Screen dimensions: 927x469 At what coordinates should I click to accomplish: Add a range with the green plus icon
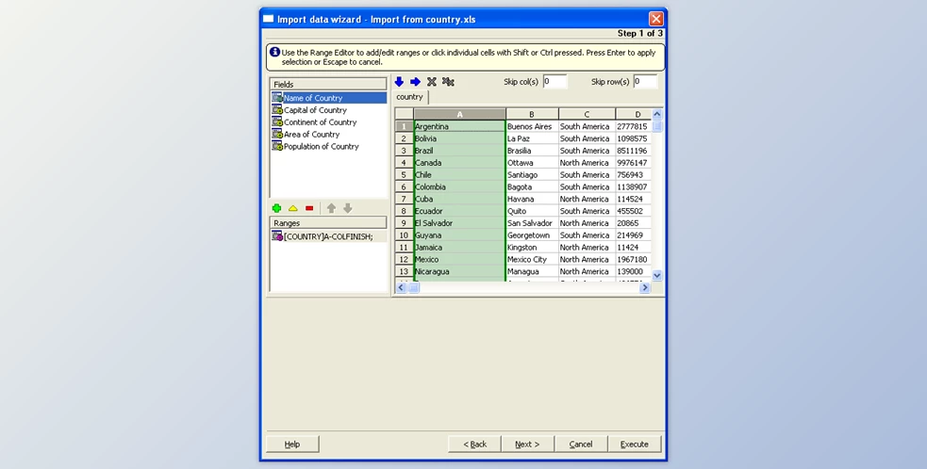[x=276, y=208]
